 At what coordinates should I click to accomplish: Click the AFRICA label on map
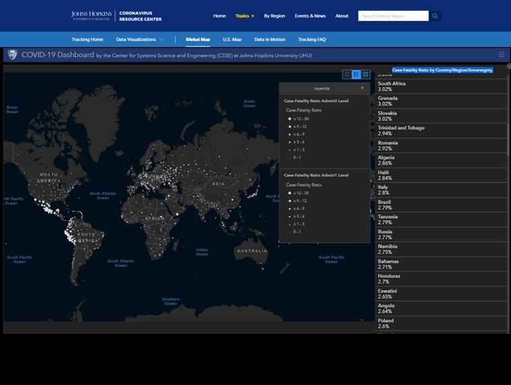point(155,218)
